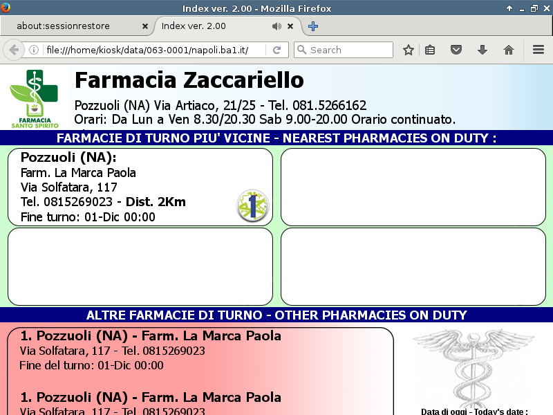Image resolution: width=553 pixels, height=415 pixels.
Task: Close the about:sessionrestore tab
Action: (145, 26)
